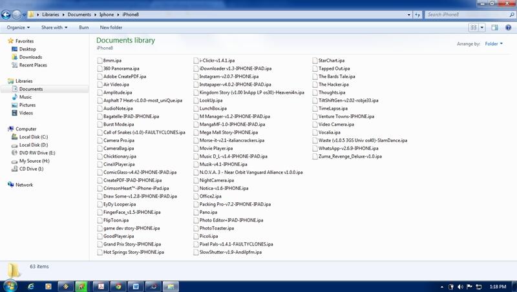
Task: Select Desktop under Favorites
Action: 27,49
